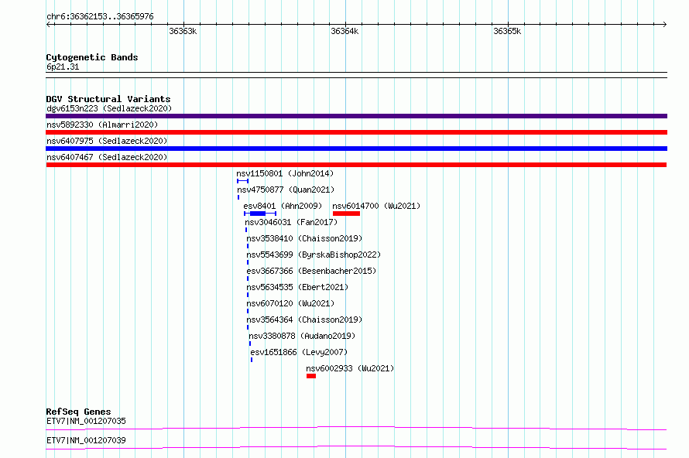Open nsv1150801 (John2014) label
This screenshot has width=689, height=458.
[x=285, y=173]
